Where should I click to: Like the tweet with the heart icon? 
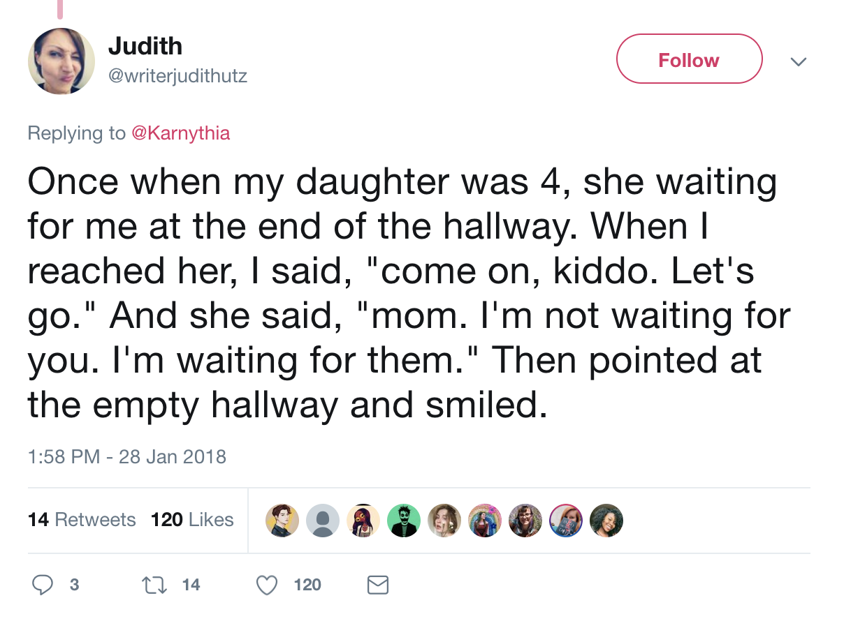(x=267, y=584)
